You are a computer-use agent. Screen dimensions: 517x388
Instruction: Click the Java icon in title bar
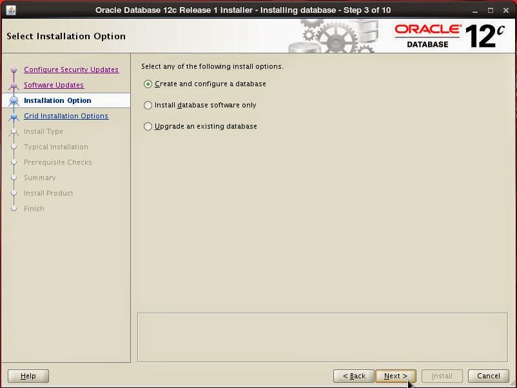tap(11, 10)
